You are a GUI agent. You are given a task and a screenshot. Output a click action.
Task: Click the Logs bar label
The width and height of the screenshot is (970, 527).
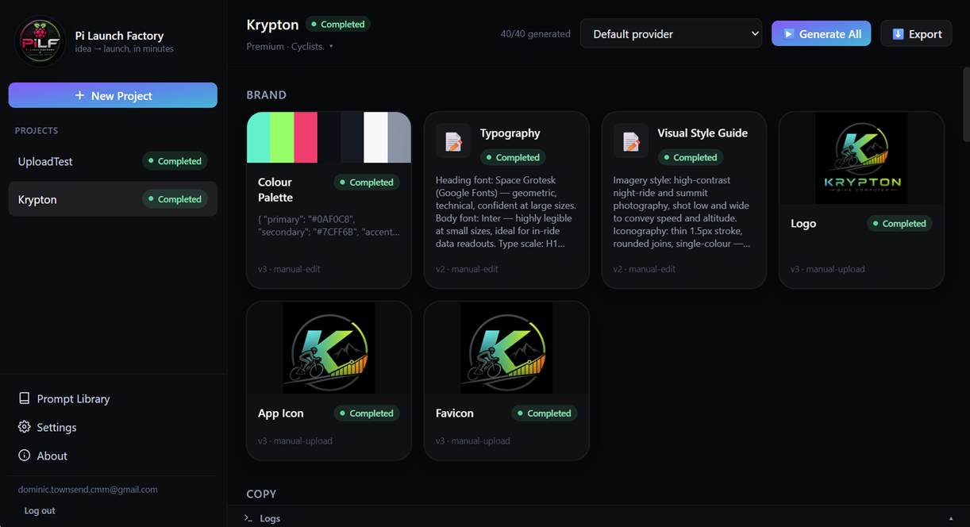(x=270, y=518)
